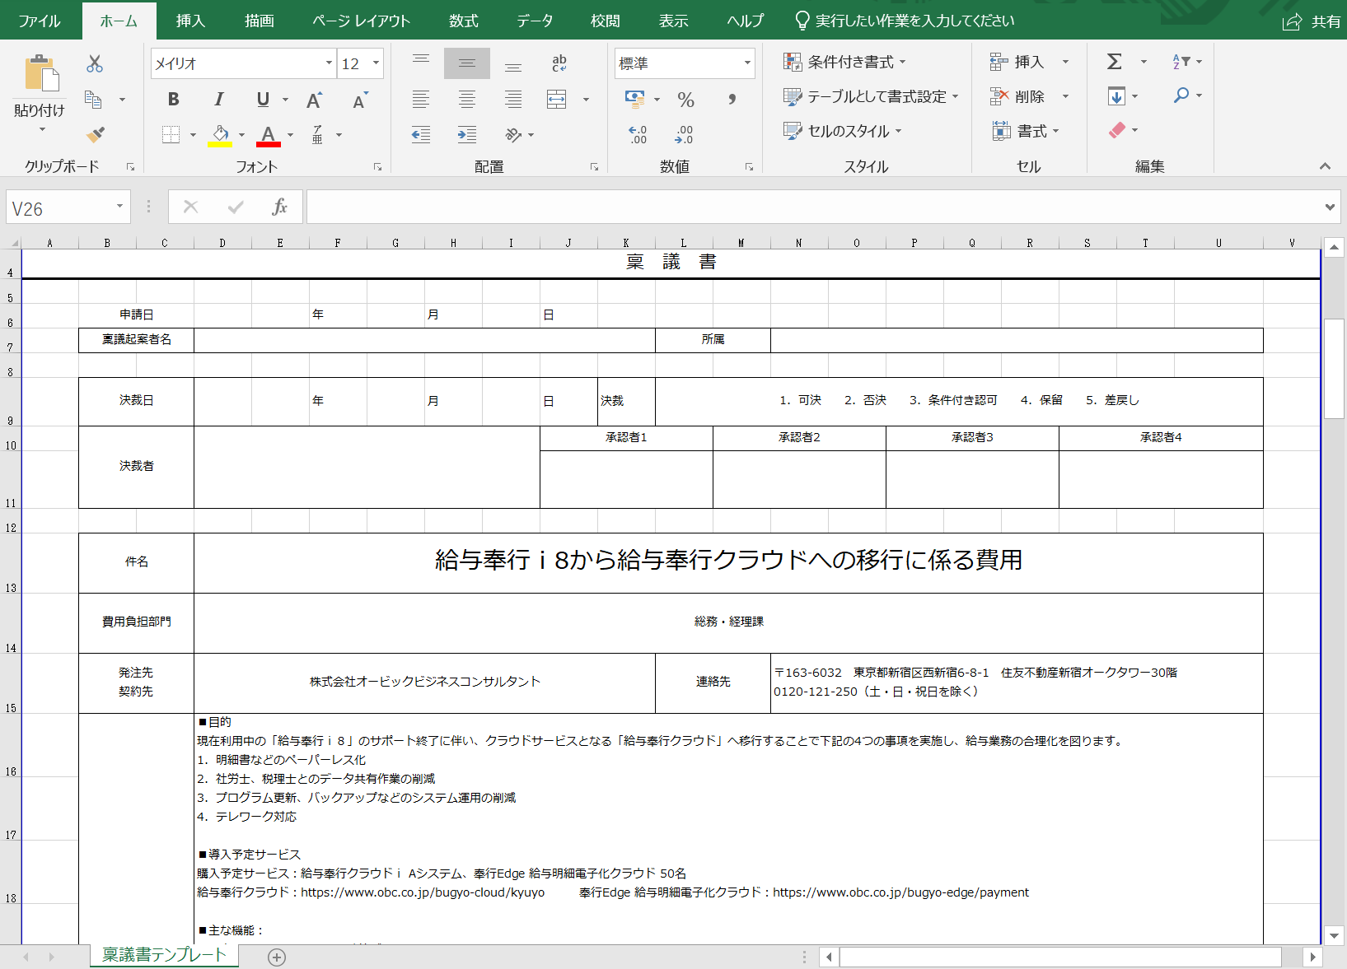This screenshot has height=969, width=1347.
Task: Click the Sort and Filter icon
Action: 1181,61
